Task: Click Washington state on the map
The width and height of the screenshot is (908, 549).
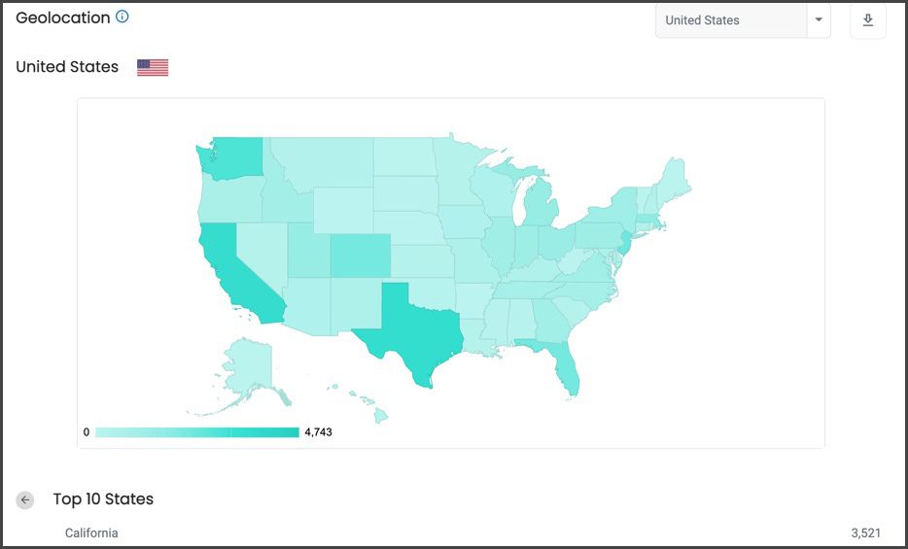Action: pyautogui.click(x=231, y=157)
